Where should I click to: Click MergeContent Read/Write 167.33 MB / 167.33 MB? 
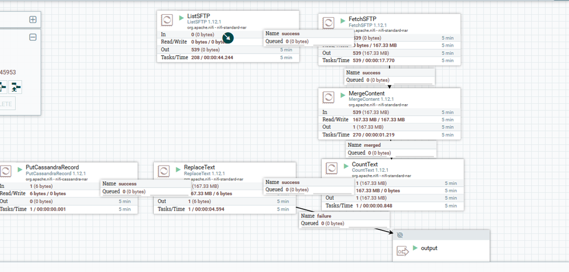point(379,119)
